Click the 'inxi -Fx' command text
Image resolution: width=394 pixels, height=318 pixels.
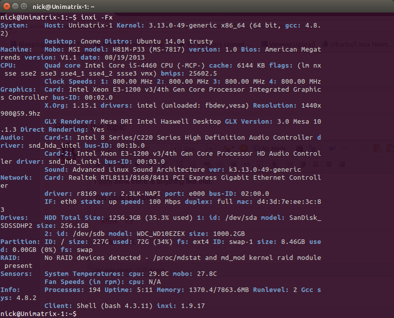coord(97,17)
